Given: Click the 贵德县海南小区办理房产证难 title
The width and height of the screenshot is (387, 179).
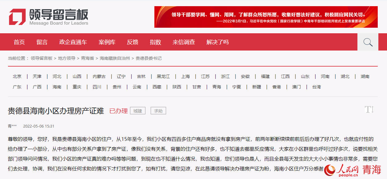Looking at the screenshot, I should coord(56,111).
